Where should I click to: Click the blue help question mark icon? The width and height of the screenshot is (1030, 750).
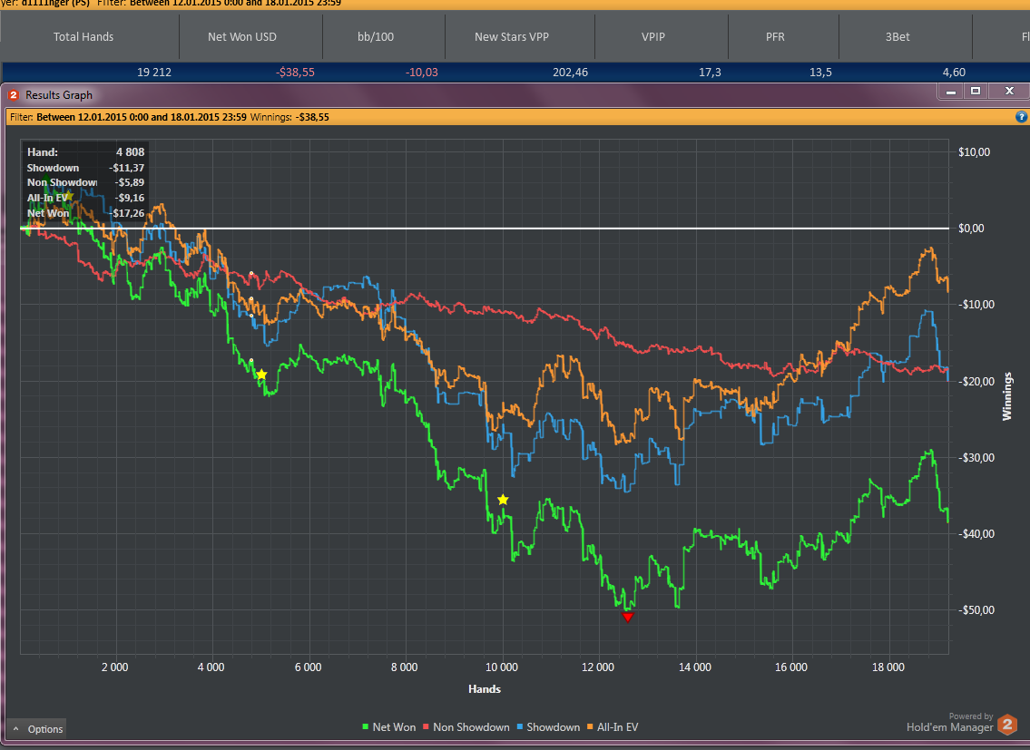(x=1021, y=117)
